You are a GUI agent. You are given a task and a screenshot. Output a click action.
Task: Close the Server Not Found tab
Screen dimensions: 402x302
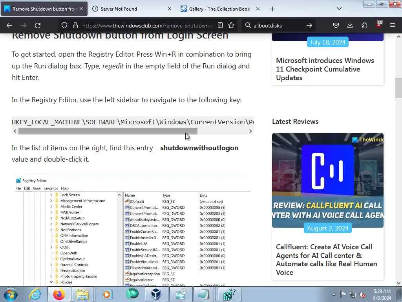[170, 9]
